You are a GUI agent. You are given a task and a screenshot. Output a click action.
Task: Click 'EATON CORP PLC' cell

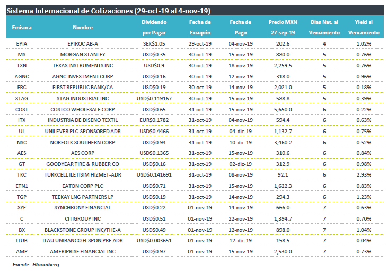(83, 186)
